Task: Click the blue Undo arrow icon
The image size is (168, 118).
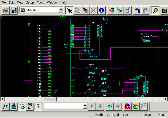Action: click(x=137, y=10)
